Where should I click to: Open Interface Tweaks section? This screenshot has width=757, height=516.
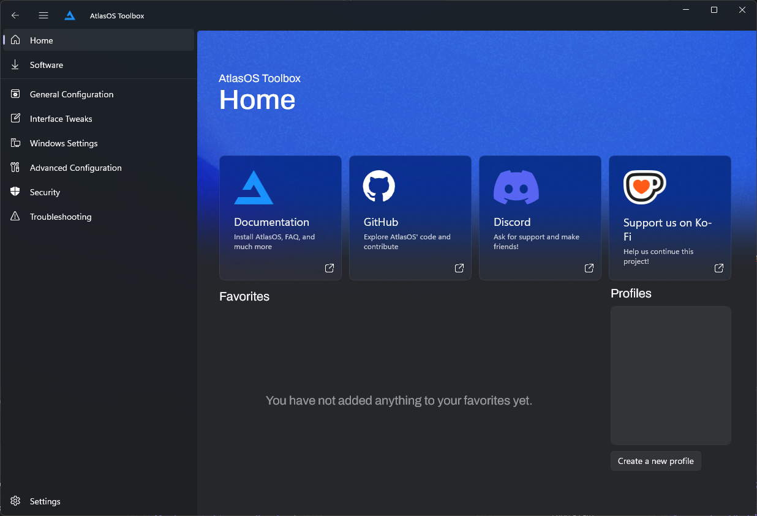(x=99, y=119)
